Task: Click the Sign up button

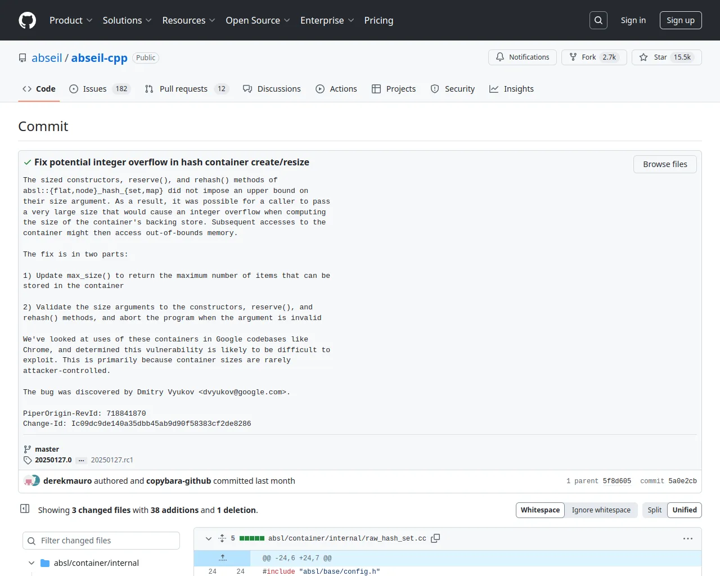Action: point(681,20)
